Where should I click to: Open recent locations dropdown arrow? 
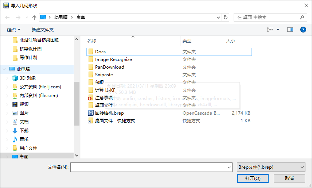click(27, 18)
